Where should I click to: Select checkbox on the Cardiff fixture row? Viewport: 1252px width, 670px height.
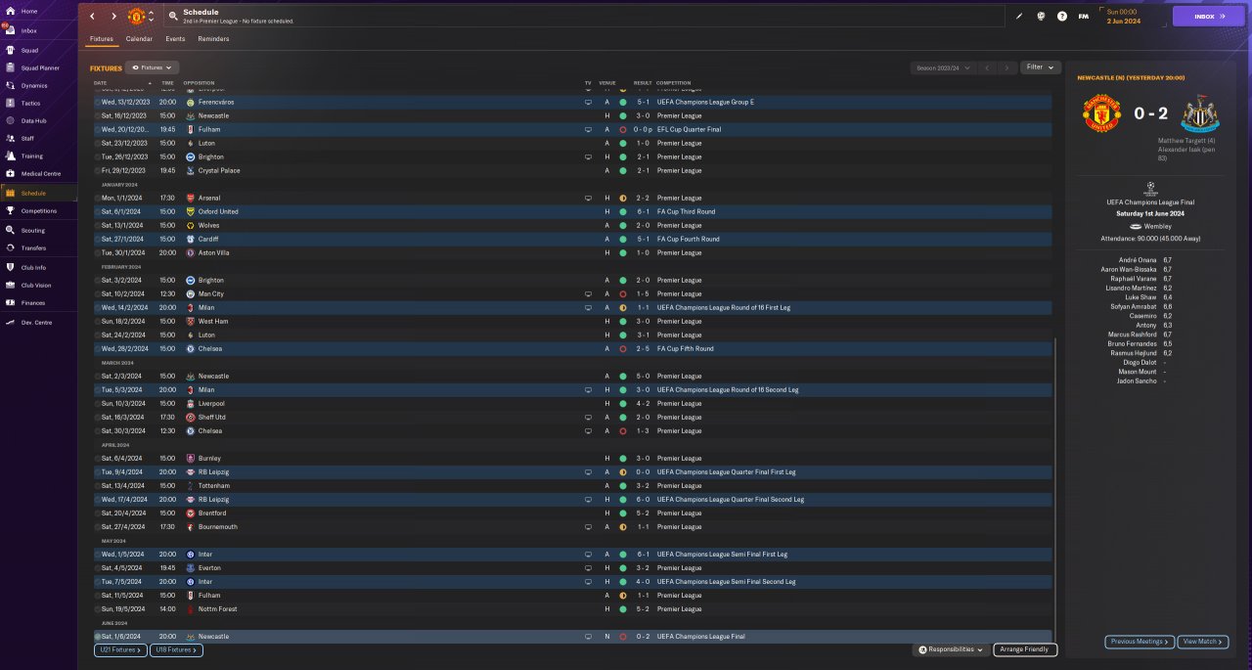tap(98, 239)
